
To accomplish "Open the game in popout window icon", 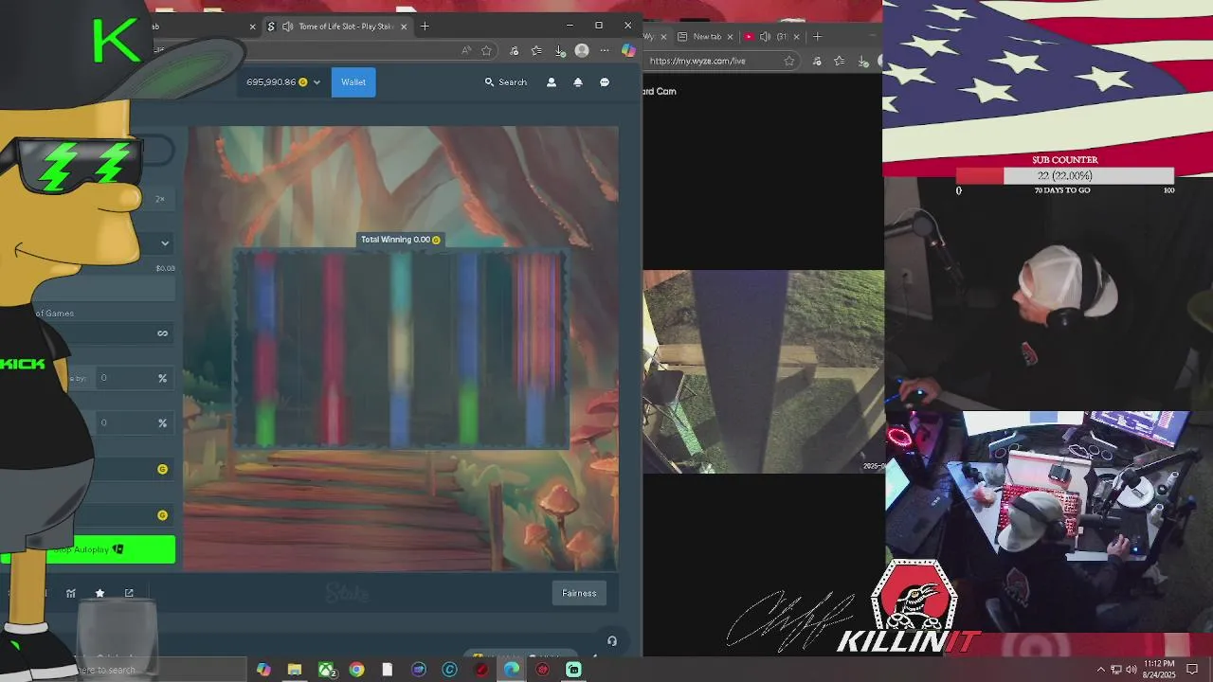I will pos(129,593).
